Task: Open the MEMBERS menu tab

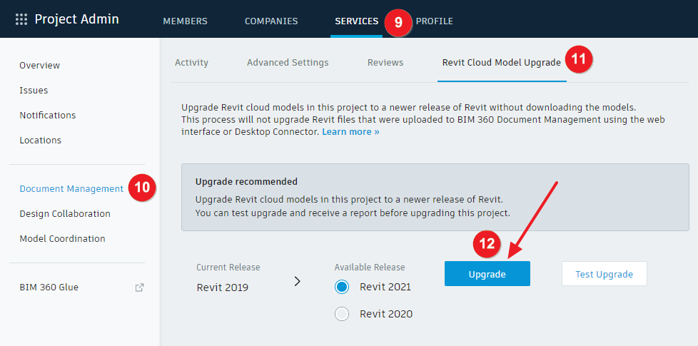Action: point(185,21)
